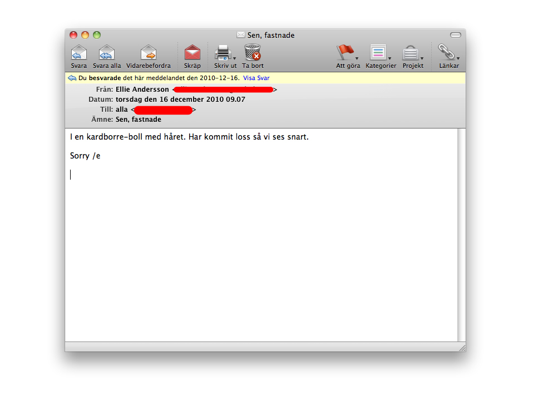Viewport: 543px width, 396px height.
Task: Click the Sorry /e signature line
Action: point(85,156)
